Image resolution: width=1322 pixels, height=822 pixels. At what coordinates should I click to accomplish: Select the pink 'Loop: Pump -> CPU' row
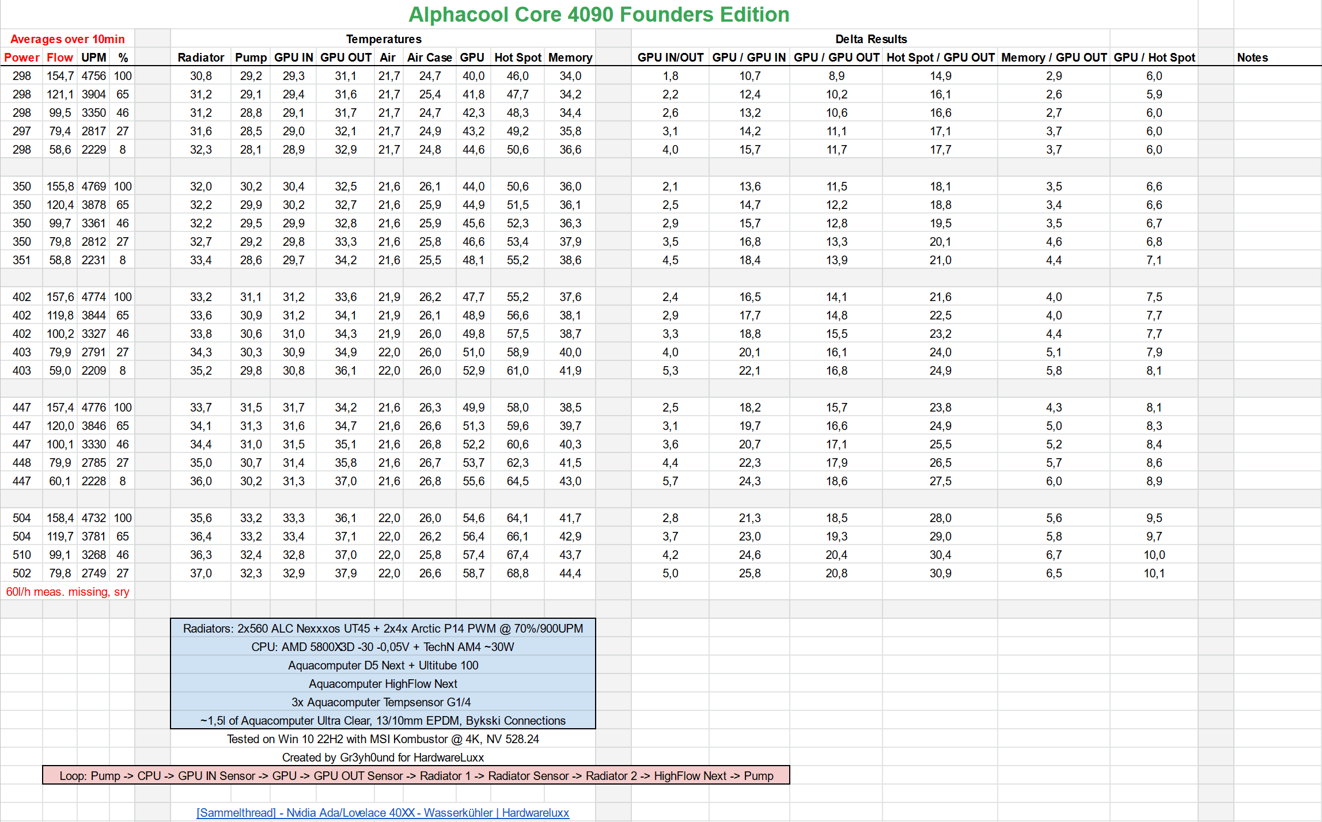[x=416, y=775]
